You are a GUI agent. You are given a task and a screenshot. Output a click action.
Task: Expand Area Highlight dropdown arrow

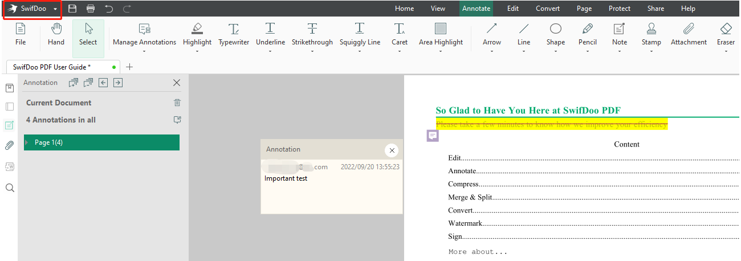coord(441,51)
